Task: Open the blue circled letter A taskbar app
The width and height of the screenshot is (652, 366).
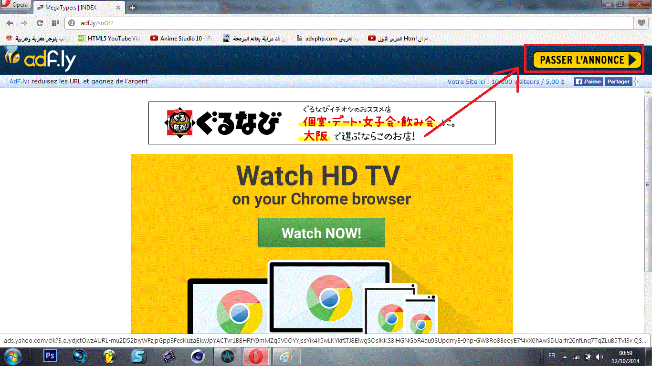Action: [x=228, y=356]
